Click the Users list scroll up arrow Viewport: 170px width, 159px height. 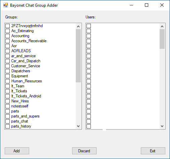pos(162,26)
